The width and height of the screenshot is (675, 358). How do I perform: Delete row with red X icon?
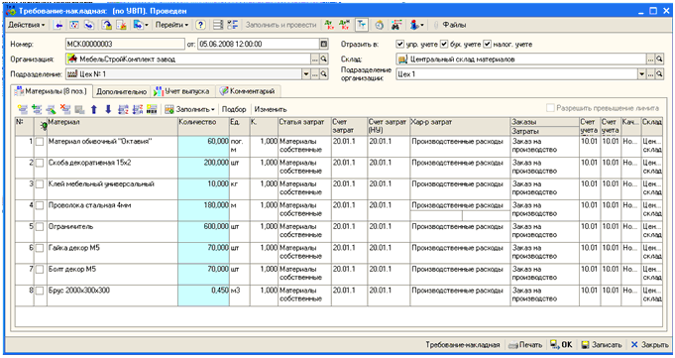[65, 109]
